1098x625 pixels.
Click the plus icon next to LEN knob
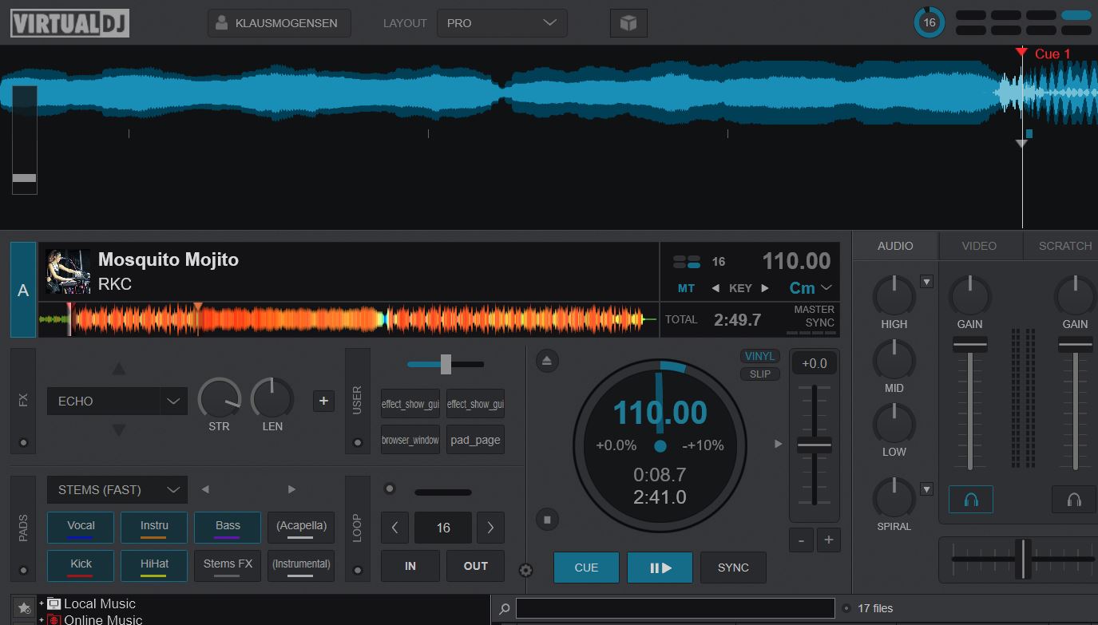(323, 401)
